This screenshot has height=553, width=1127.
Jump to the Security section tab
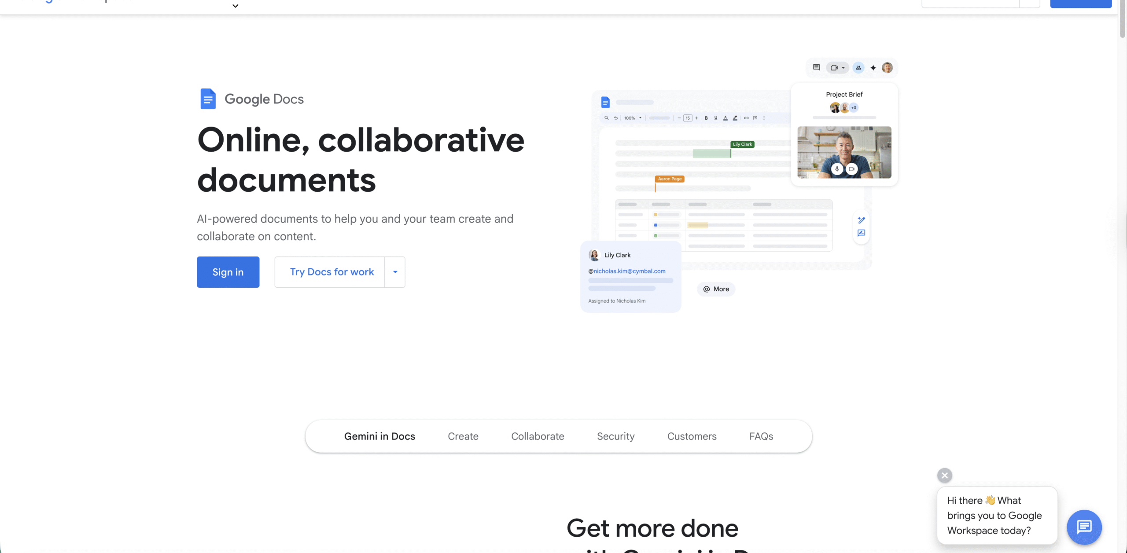point(615,436)
